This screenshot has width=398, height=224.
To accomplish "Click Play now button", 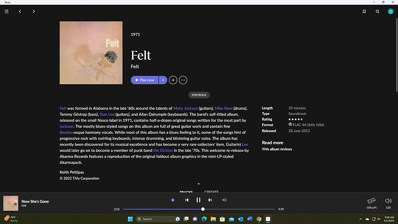I will click(145, 80).
